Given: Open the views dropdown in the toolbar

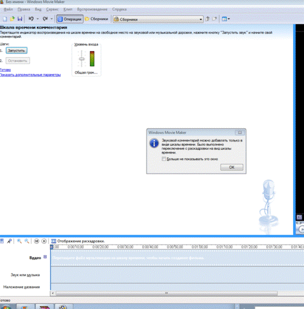Looking at the screenshot, I should tap(226, 19).
